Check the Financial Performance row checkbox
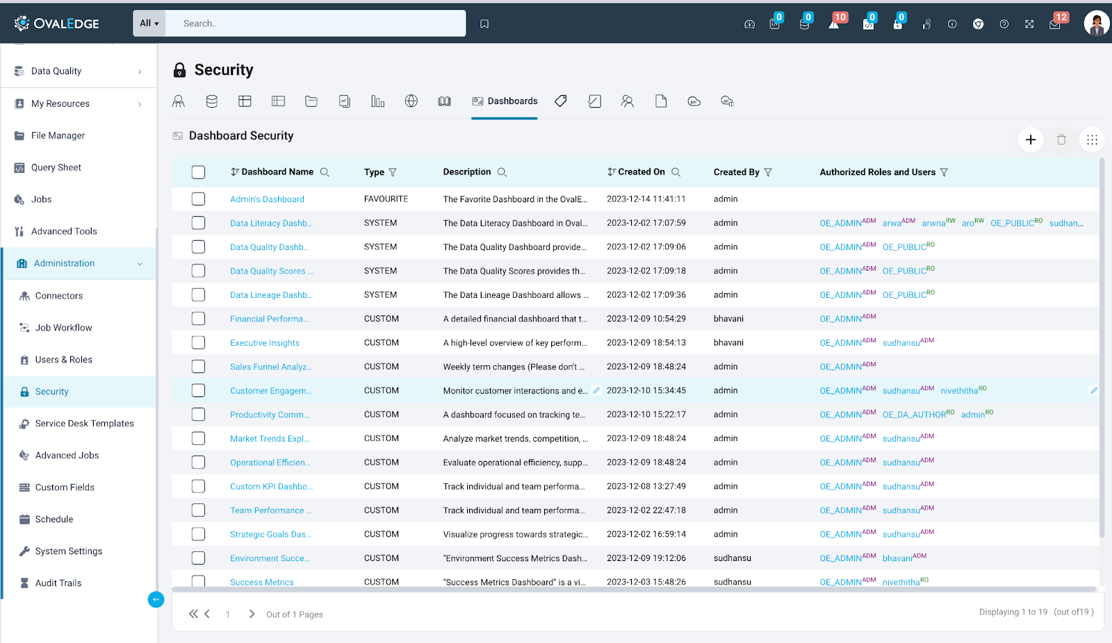Image resolution: width=1112 pixels, height=643 pixels. point(199,319)
